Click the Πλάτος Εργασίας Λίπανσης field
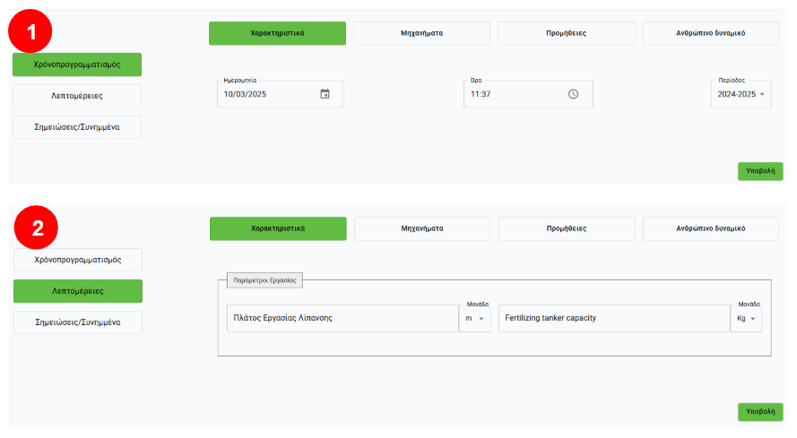 click(x=341, y=318)
